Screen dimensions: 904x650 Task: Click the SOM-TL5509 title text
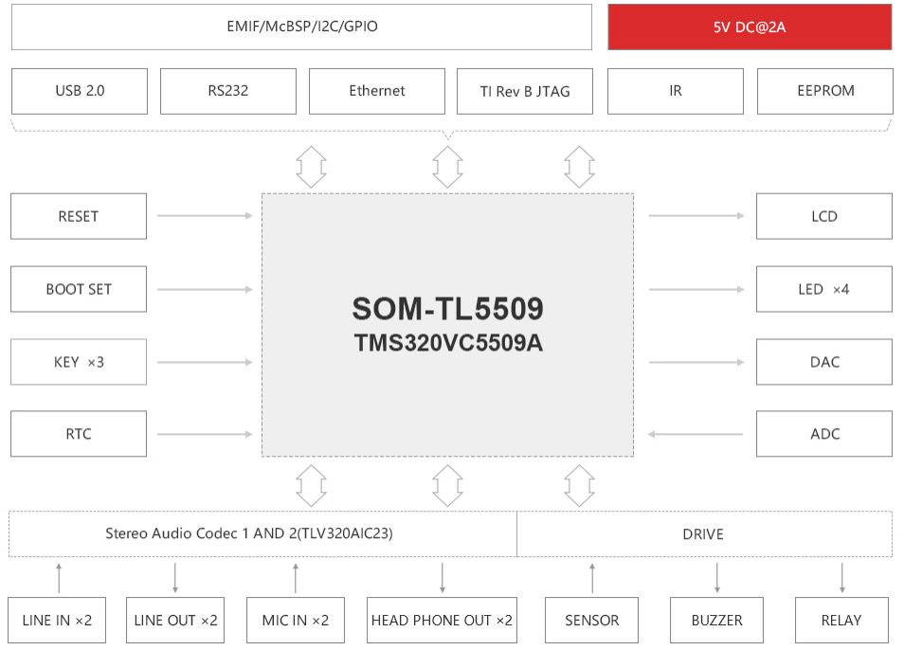[448, 309]
